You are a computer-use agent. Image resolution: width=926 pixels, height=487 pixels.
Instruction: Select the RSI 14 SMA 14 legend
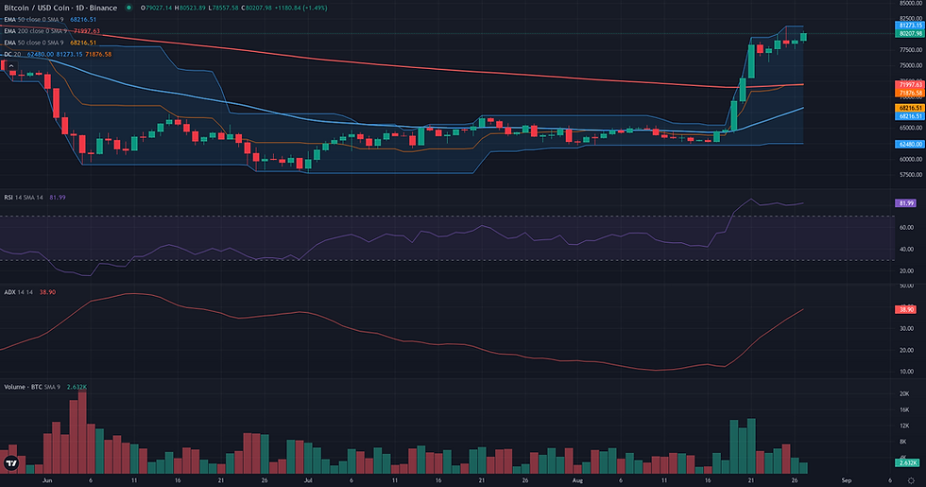point(35,198)
